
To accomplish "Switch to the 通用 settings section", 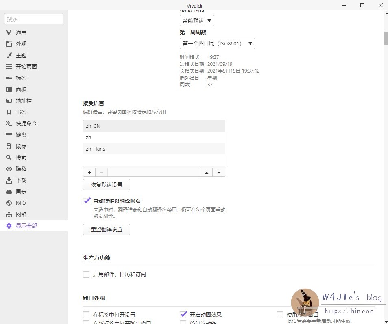I will click(21, 32).
